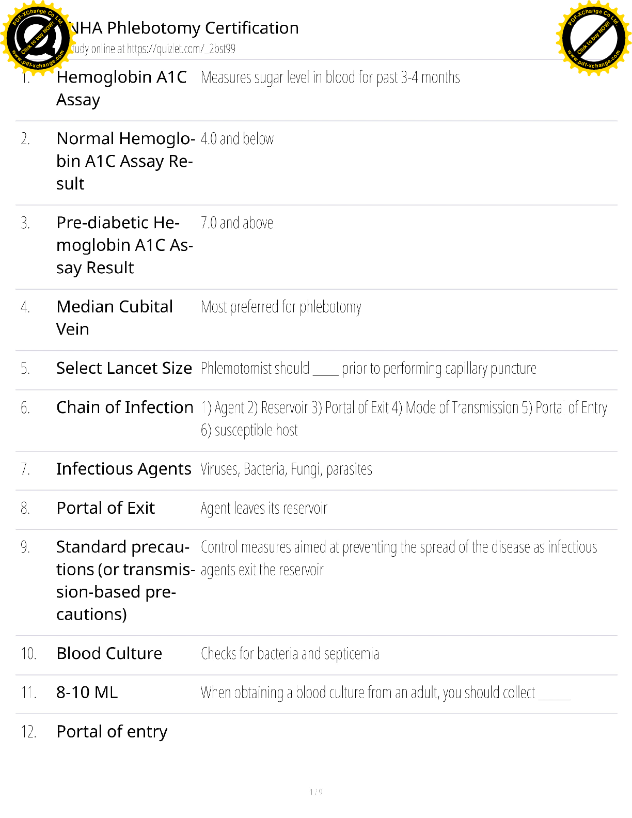
Task: Select the "Pre-diabetic Hemoglobin A1C Assay Result" term
Action: pyautogui.click(x=124, y=245)
